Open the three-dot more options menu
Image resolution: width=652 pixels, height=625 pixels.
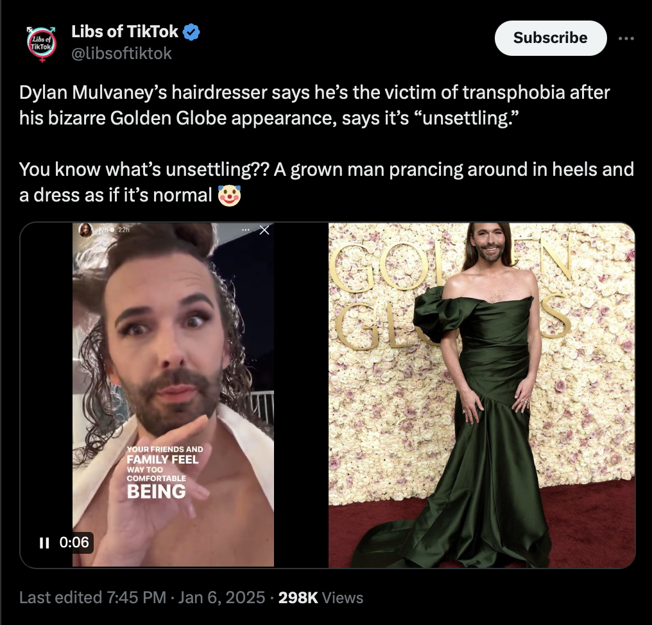626,39
